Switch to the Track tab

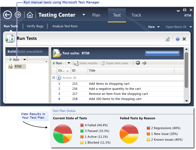tap(136, 15)
